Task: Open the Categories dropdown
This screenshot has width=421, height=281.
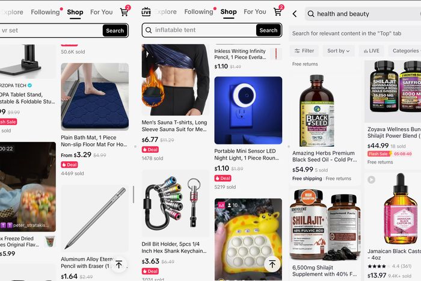Action: point(405,51)
